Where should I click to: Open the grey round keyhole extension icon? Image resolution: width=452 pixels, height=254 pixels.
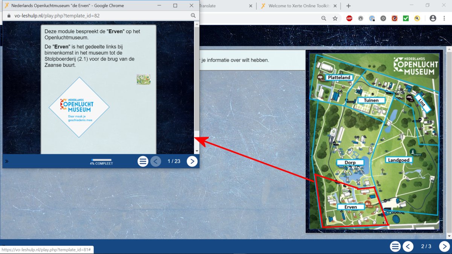(360, 18)
